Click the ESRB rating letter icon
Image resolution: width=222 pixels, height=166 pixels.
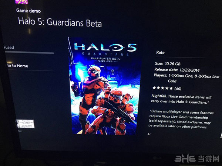click(17, 124)
